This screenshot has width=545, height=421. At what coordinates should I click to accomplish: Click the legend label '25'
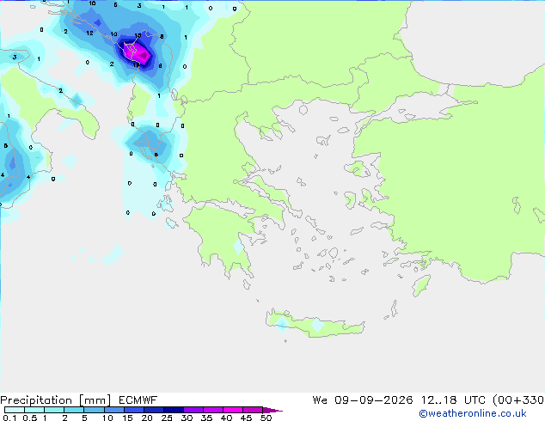click(167, 418)
